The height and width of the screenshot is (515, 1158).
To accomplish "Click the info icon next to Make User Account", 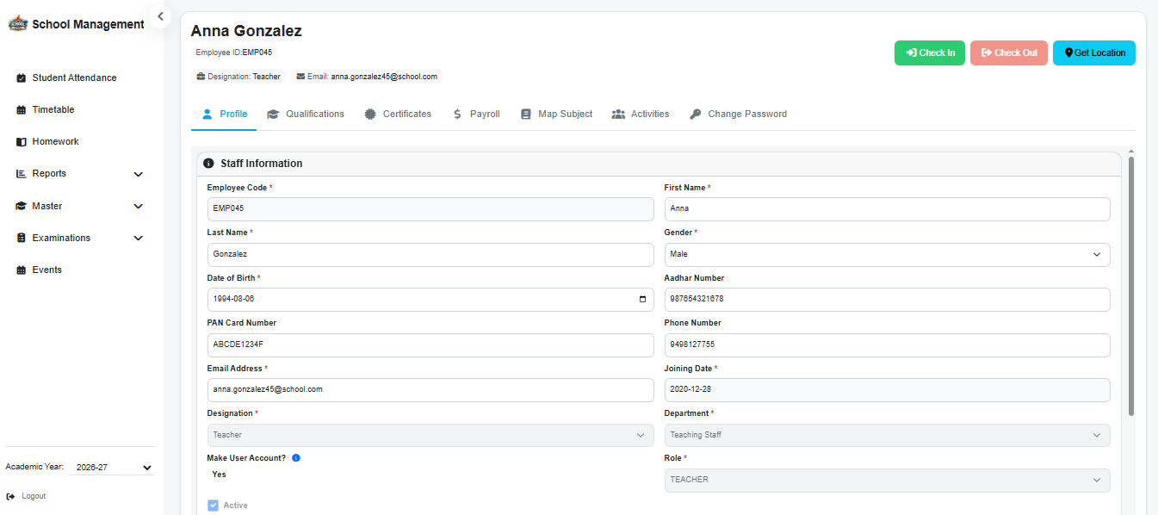I will pos(296,458).
